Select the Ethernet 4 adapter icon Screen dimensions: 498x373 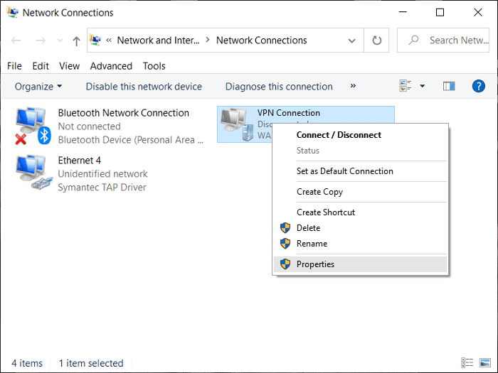(33, 173)
